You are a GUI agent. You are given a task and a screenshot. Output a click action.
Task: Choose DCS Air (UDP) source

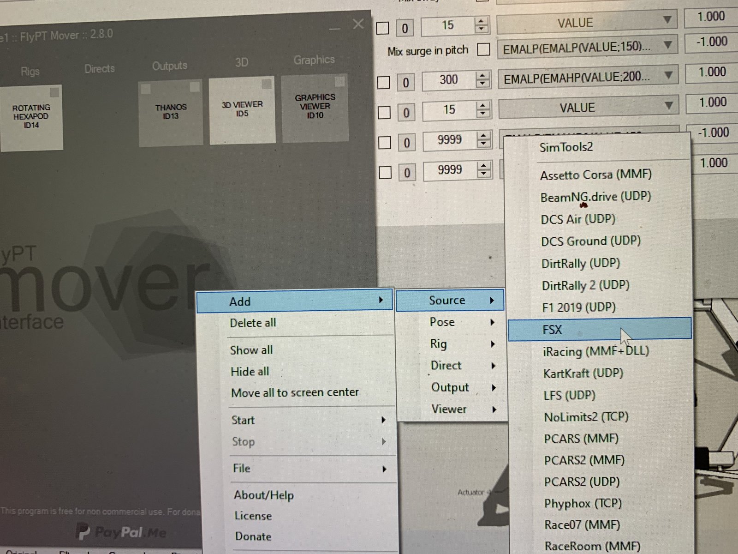coord(578,219)
